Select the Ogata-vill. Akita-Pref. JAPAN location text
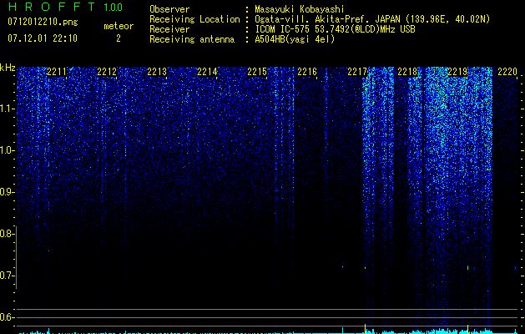Viewport: 525px width, 334px height. click(x=372, y=19)
